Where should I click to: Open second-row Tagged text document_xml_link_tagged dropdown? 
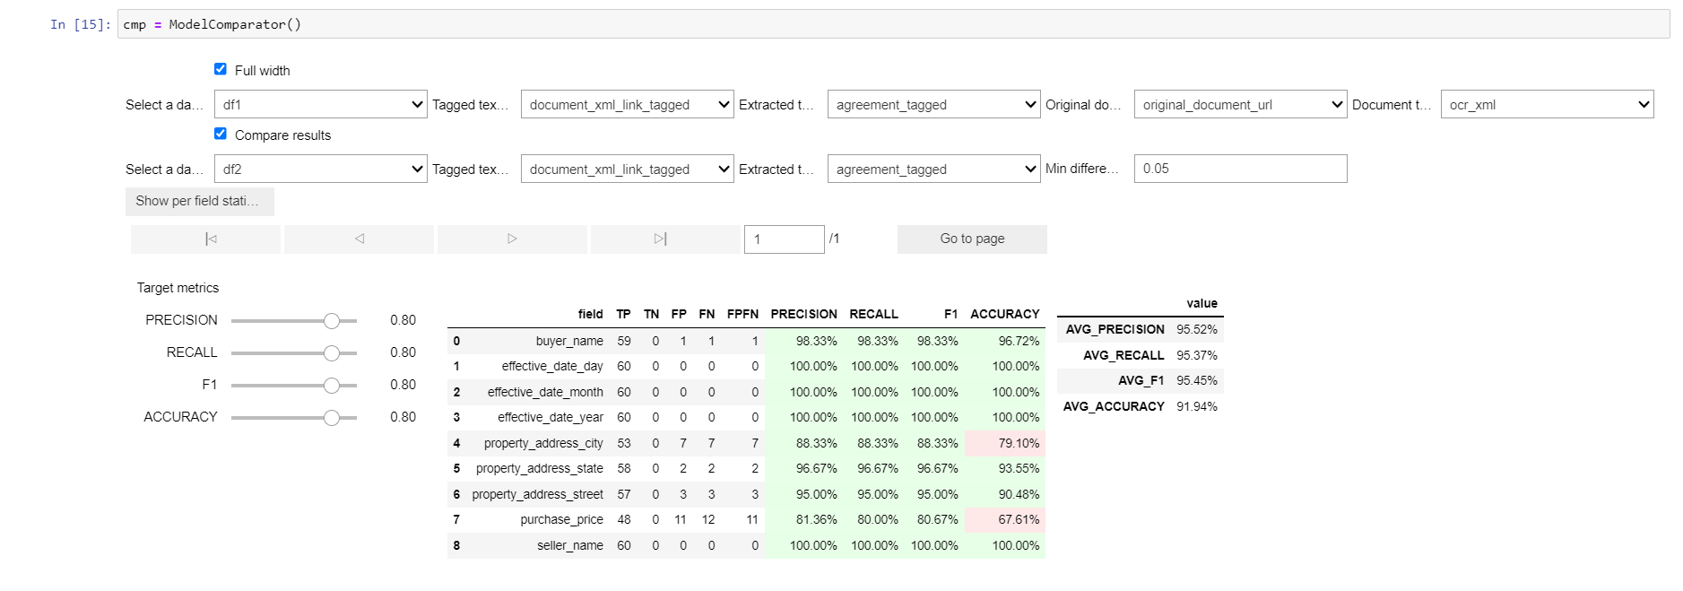tap(628, 169)
